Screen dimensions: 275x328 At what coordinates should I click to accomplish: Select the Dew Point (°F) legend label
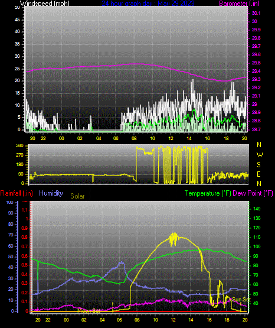point(253,193)
